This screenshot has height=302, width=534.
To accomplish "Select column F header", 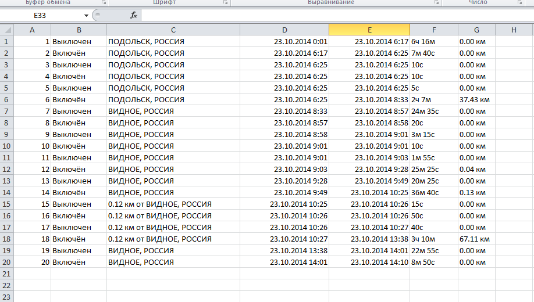I will (434, 30).
